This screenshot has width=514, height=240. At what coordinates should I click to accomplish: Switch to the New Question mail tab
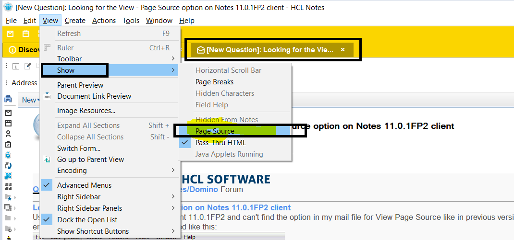(x=269, y=50)
